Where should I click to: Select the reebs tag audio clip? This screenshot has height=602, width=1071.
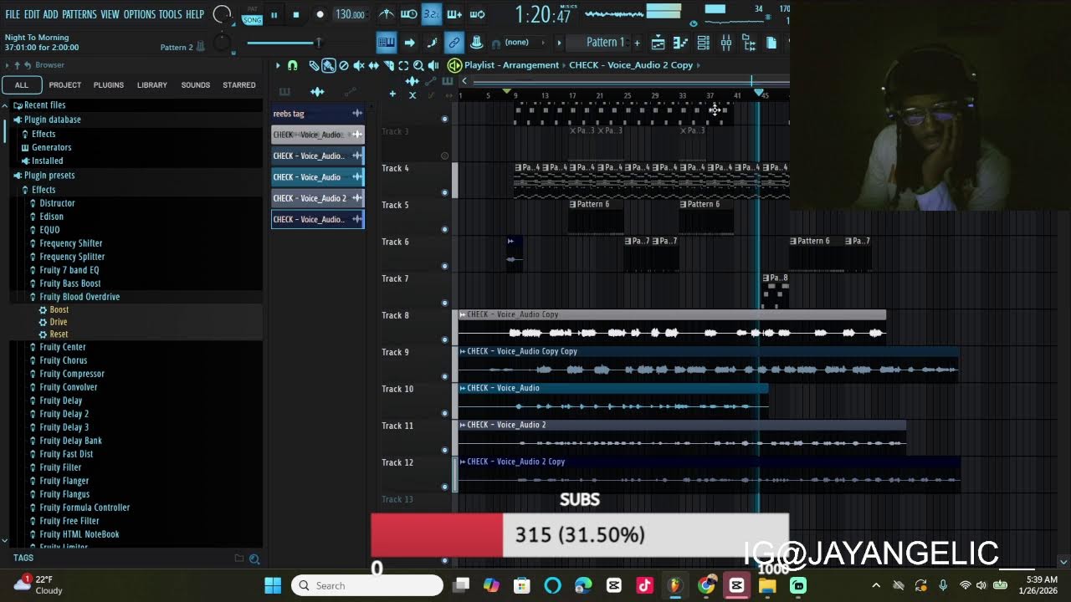click(x=318, y=114)
